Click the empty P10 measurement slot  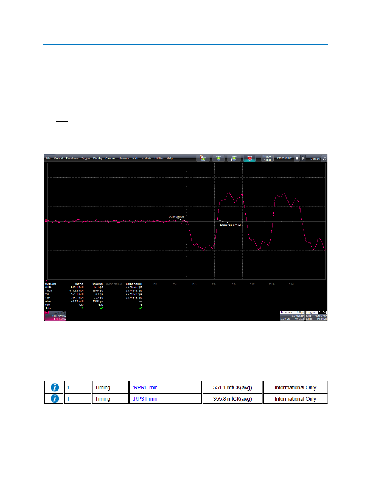[255, 284]
